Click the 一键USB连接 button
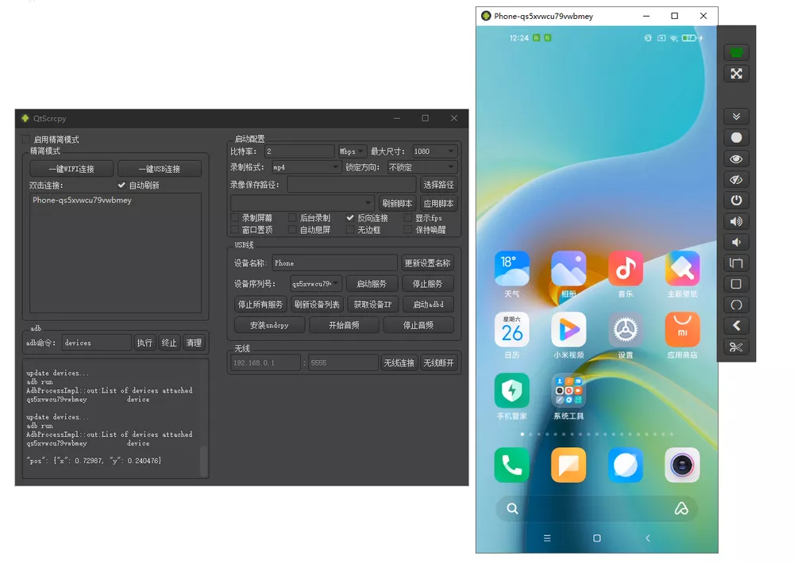The height and width of the screenshot is (563, 794). pyautogui.click(x=160, y=168)
